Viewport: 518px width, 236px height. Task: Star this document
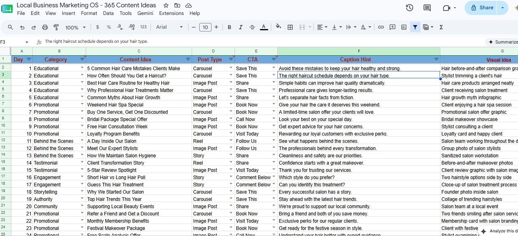tap(166, 5)
